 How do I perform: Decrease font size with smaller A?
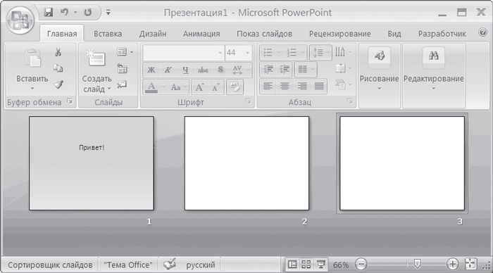pyautogui.click(x=216, y=87)
